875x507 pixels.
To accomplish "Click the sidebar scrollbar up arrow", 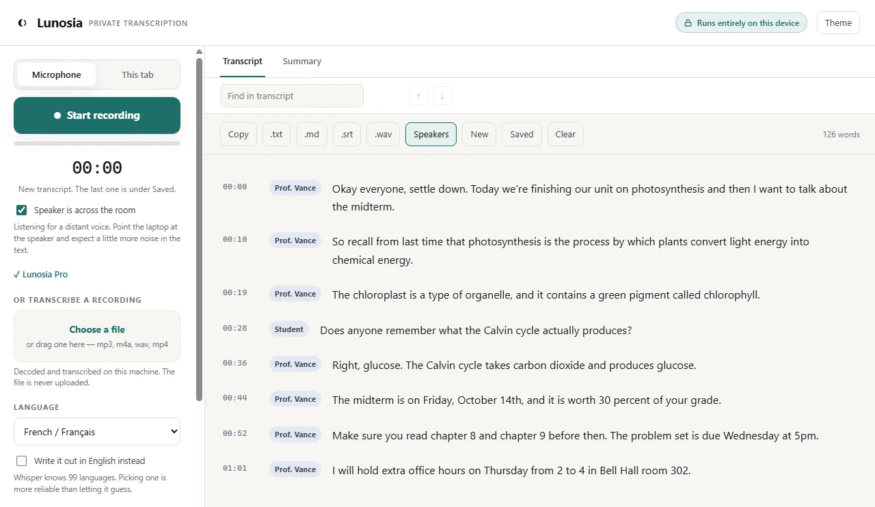I will (x=199, y=51).
